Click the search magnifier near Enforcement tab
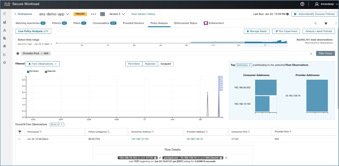The width and height of the screenshot is (339, 166). pyautogui.click(x=316, y=23)
